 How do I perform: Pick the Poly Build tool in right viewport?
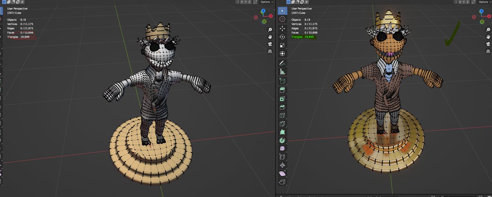[x=282, y=133]
